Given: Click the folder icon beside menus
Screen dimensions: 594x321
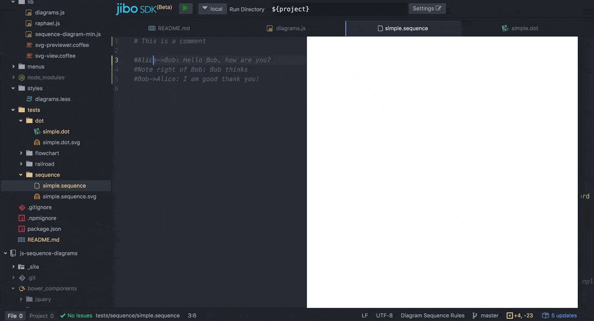Looking at the screenshot, I should coord(21,67).
